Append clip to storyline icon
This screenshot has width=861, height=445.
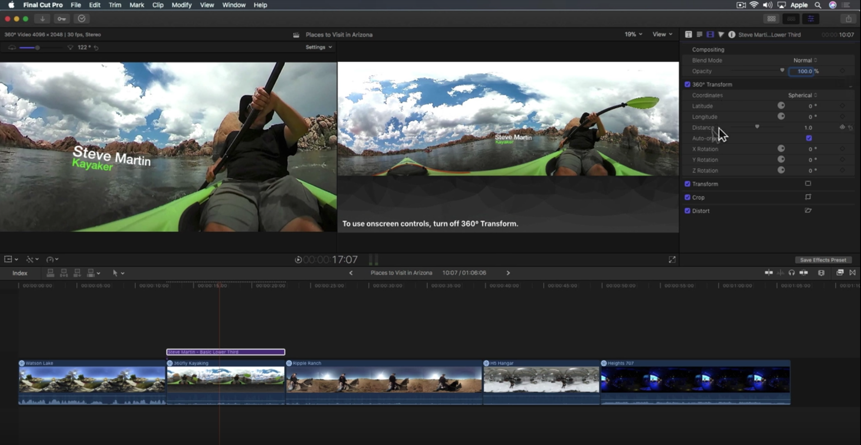(x=77, y=273)
